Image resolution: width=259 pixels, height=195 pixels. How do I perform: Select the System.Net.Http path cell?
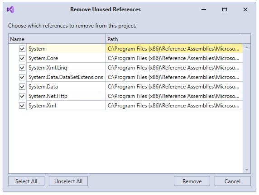coord(174,96)
